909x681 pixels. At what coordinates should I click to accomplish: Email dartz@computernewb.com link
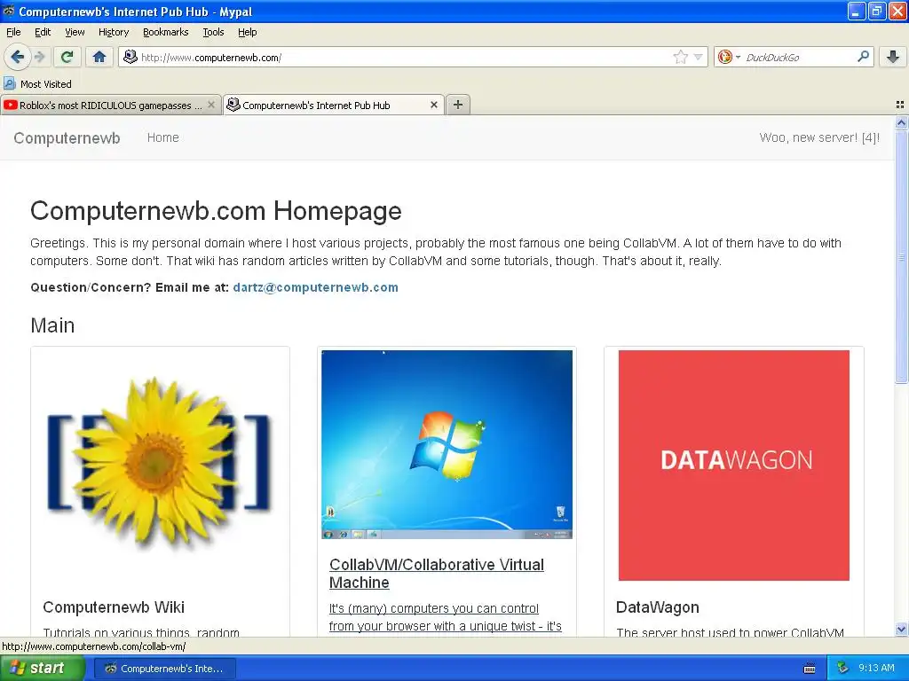point(315,287)
